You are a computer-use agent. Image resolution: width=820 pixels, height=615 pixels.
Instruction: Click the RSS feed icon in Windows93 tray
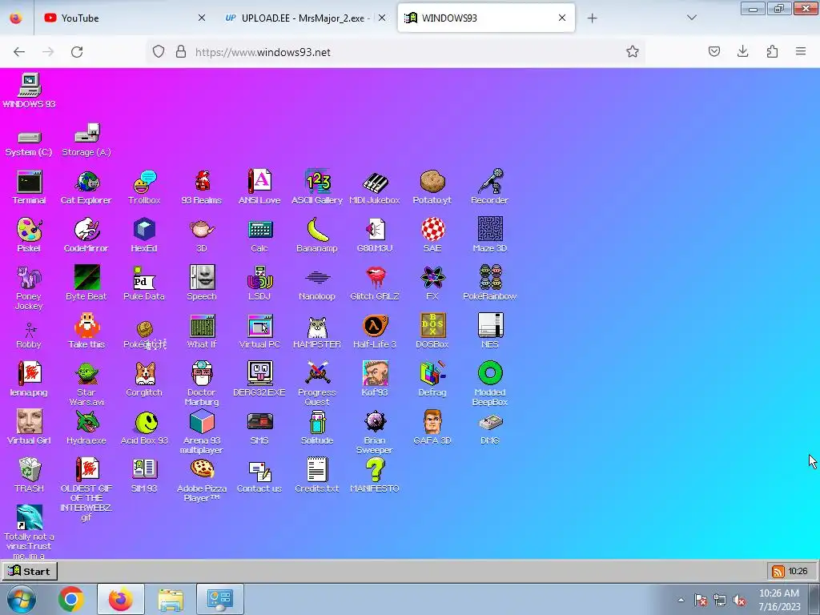point(778,571)
